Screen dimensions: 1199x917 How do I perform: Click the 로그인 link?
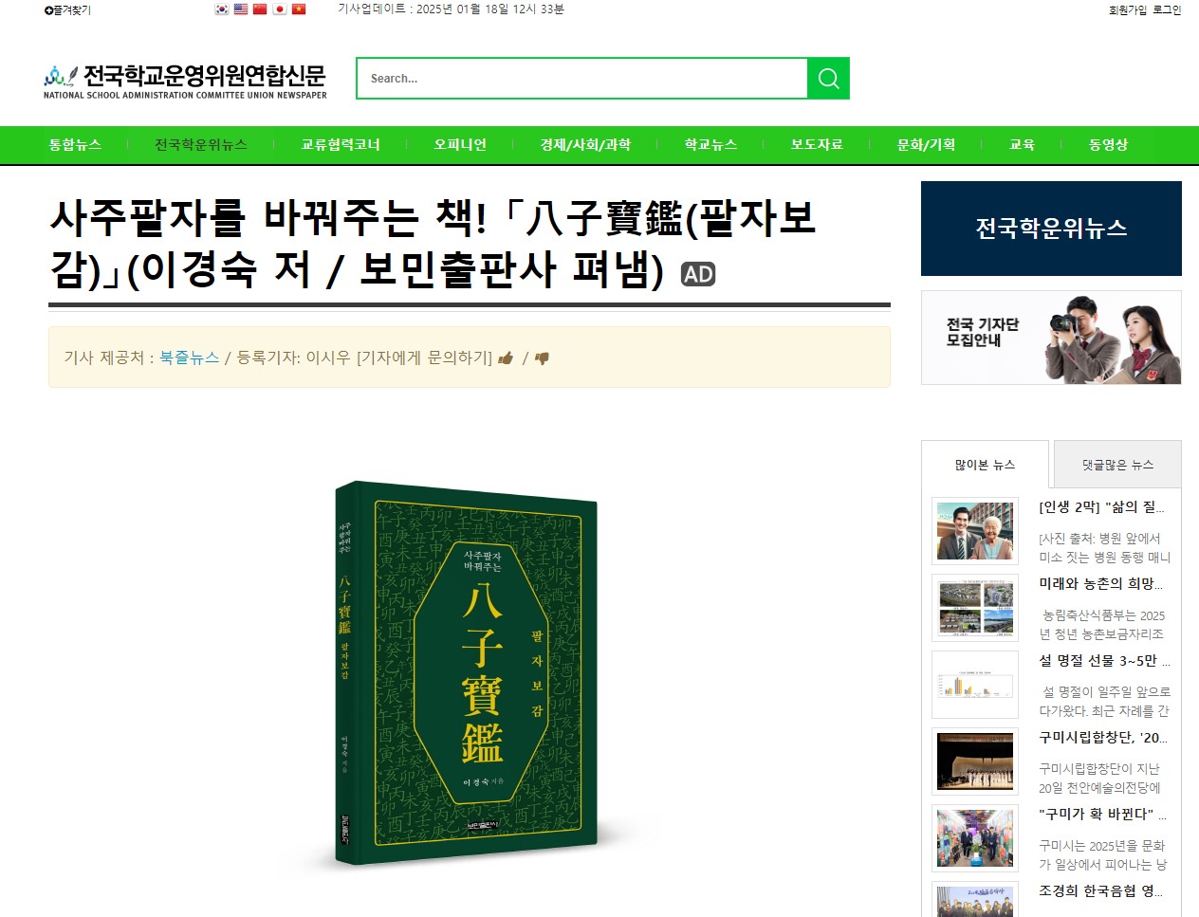(1167, 9)
